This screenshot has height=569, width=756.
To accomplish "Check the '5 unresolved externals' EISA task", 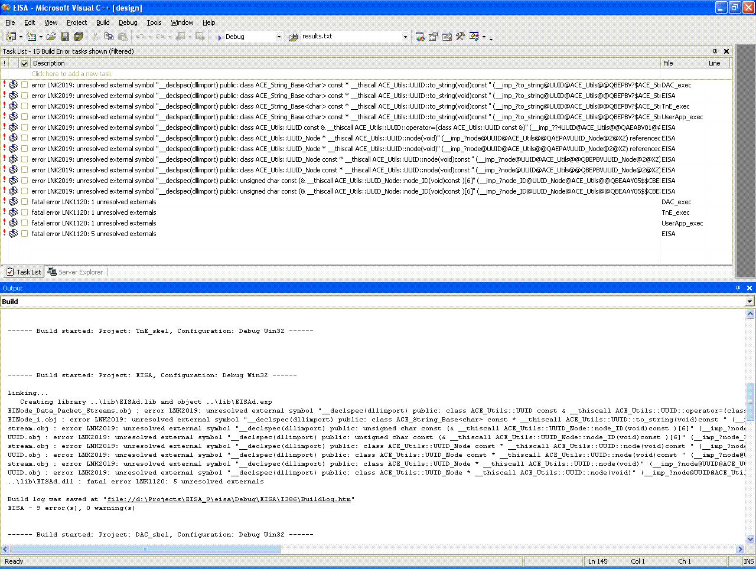I will (x=24, y=234).
